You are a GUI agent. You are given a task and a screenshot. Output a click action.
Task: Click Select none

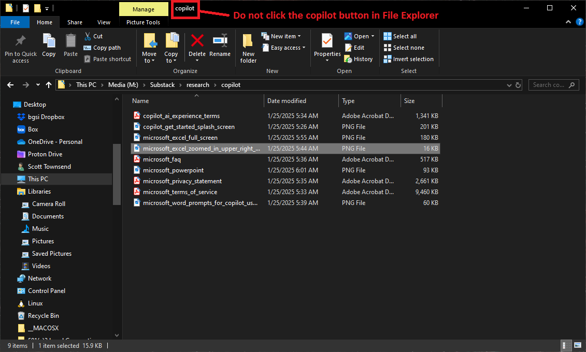(404, 48)
